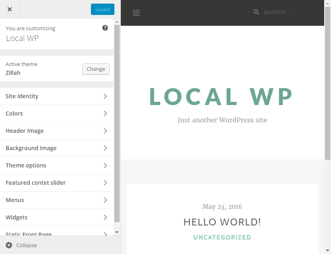Click the customizer panel scrollbar thumb
Image resolution: width=331 pixels, height=254 pixels.
[x=117, y=124]
